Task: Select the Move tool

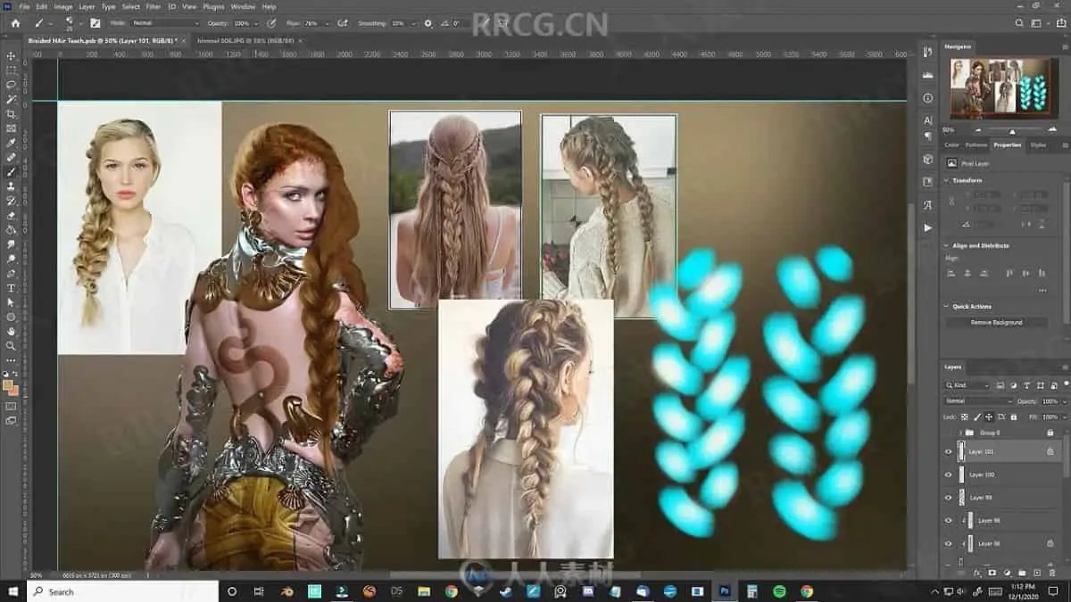Action: coord(12,55)
